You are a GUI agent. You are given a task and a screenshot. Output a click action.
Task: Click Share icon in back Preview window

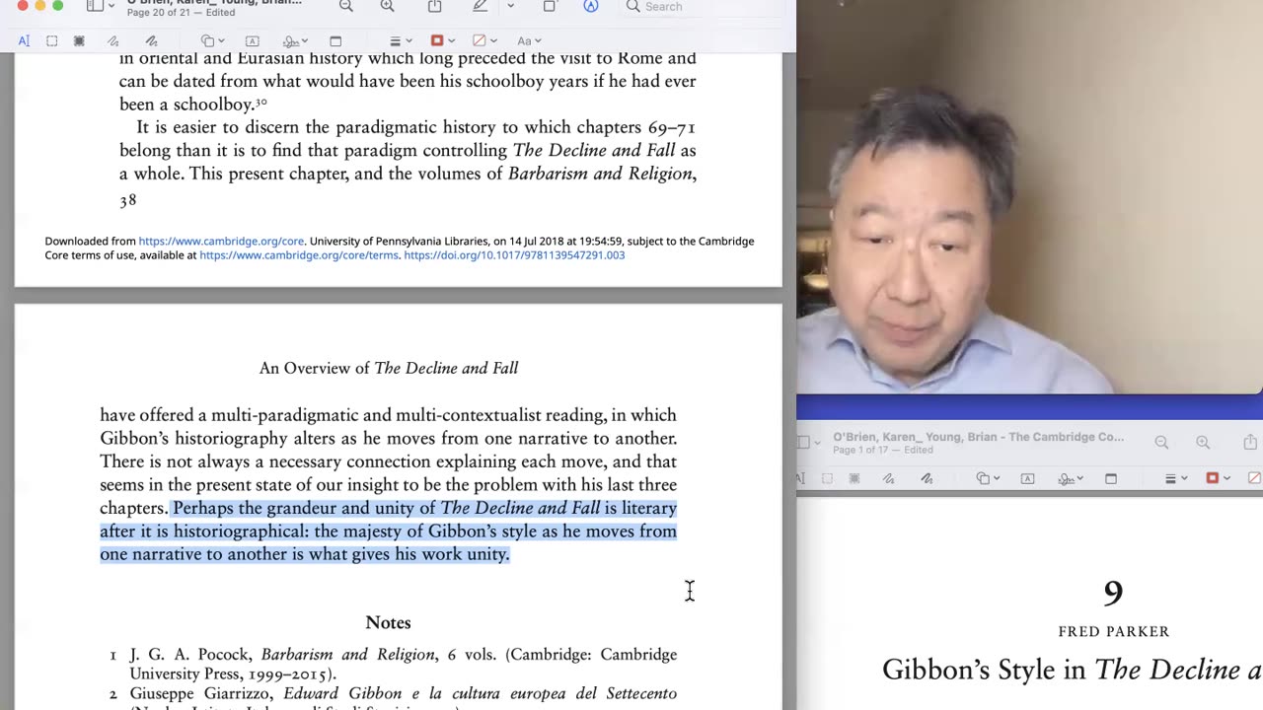click(x=1250, y=442)
